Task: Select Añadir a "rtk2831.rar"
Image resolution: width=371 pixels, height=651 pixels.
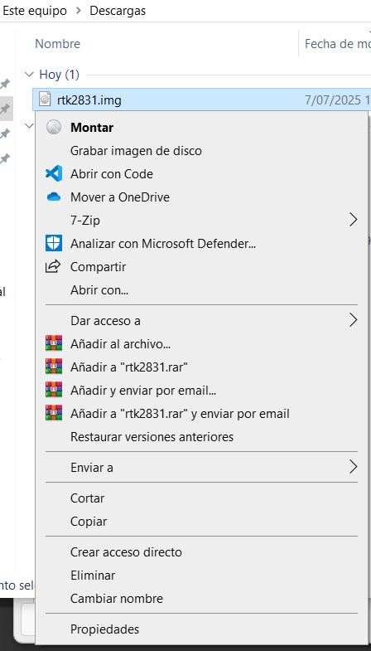Action: [201, 367]
